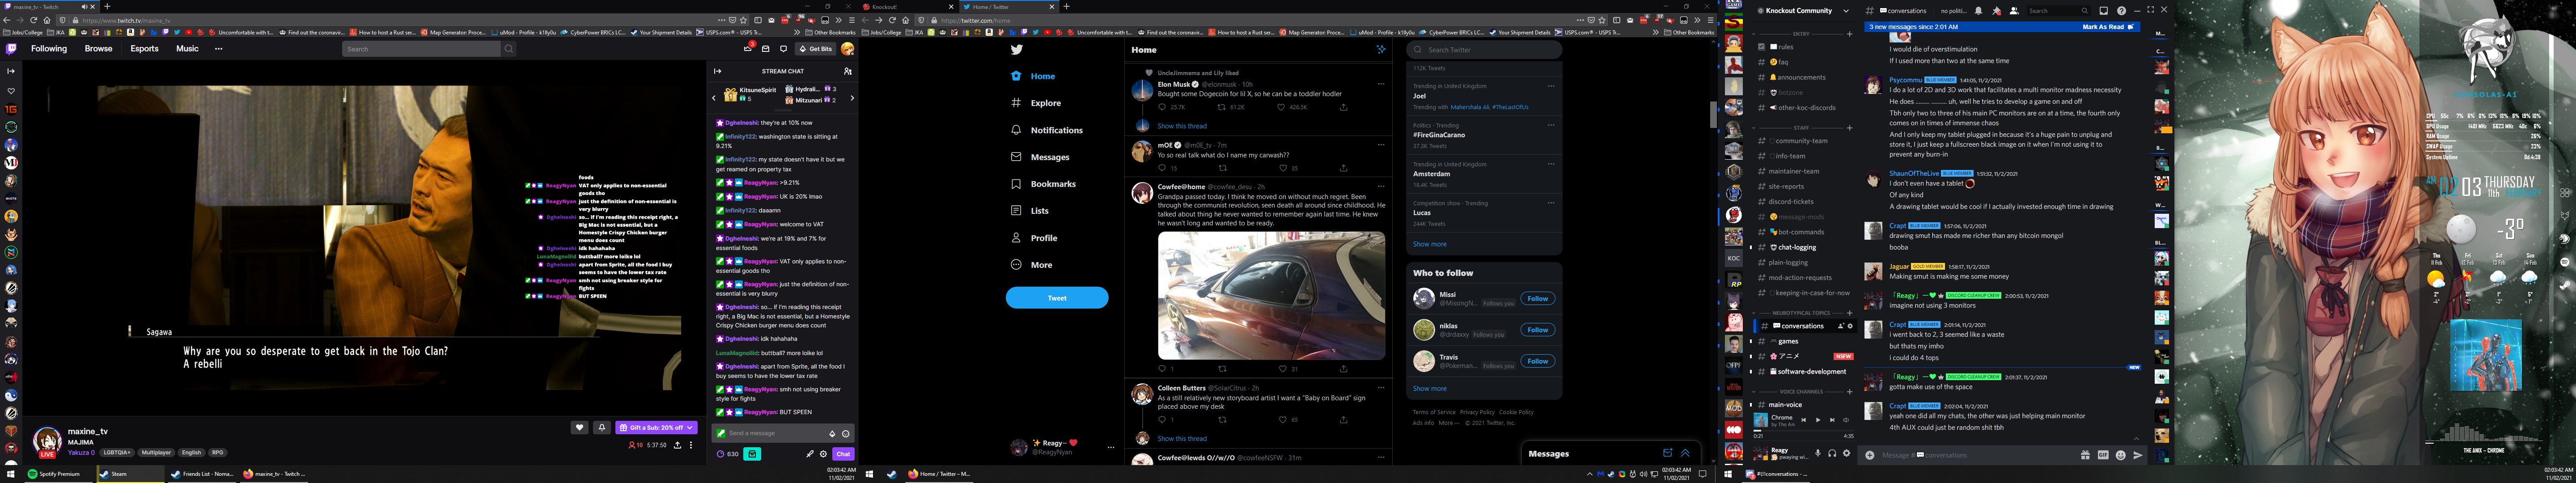Open car photo in Cowfee@home tweet
This screenshot has width=2576, height=483.
tap(1271, 296)
